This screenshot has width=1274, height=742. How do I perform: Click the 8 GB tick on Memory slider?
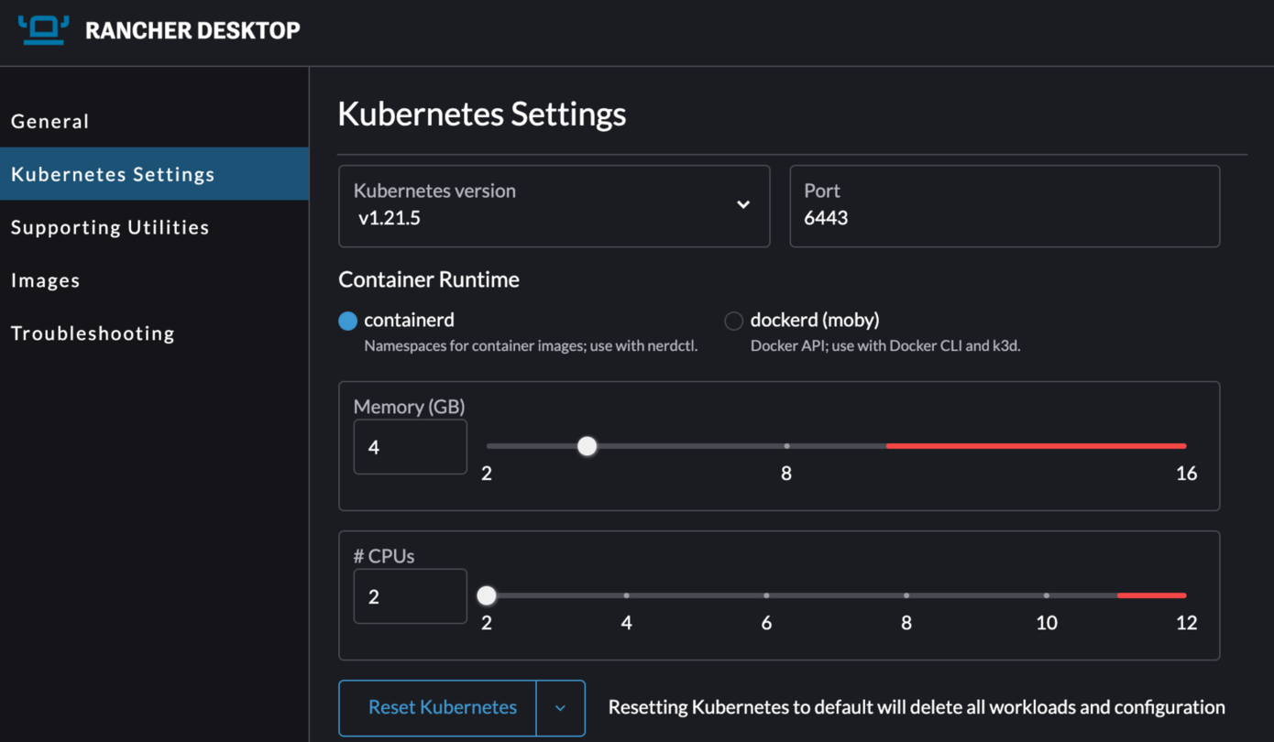click(786, 446)
